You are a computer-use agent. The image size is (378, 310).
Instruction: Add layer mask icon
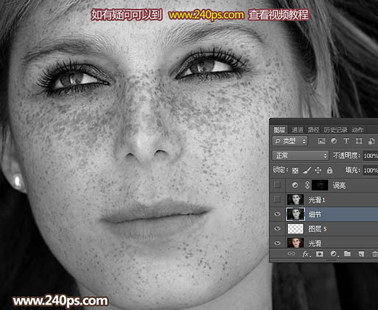(319, 254)
